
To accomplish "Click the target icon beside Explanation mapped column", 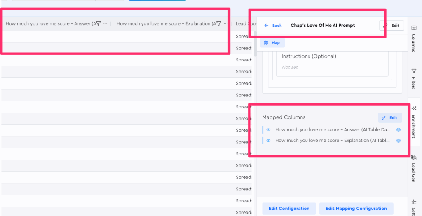I will [399, 141].
